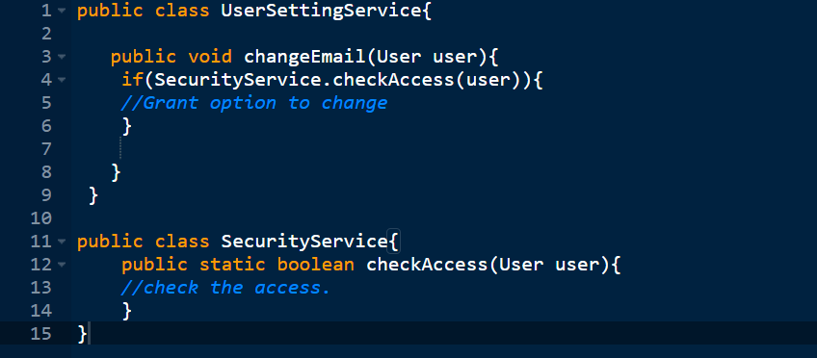Viewport: 817px width, 358px height.
Task: Click the void keyword on line 3
Action: (210, 57)
